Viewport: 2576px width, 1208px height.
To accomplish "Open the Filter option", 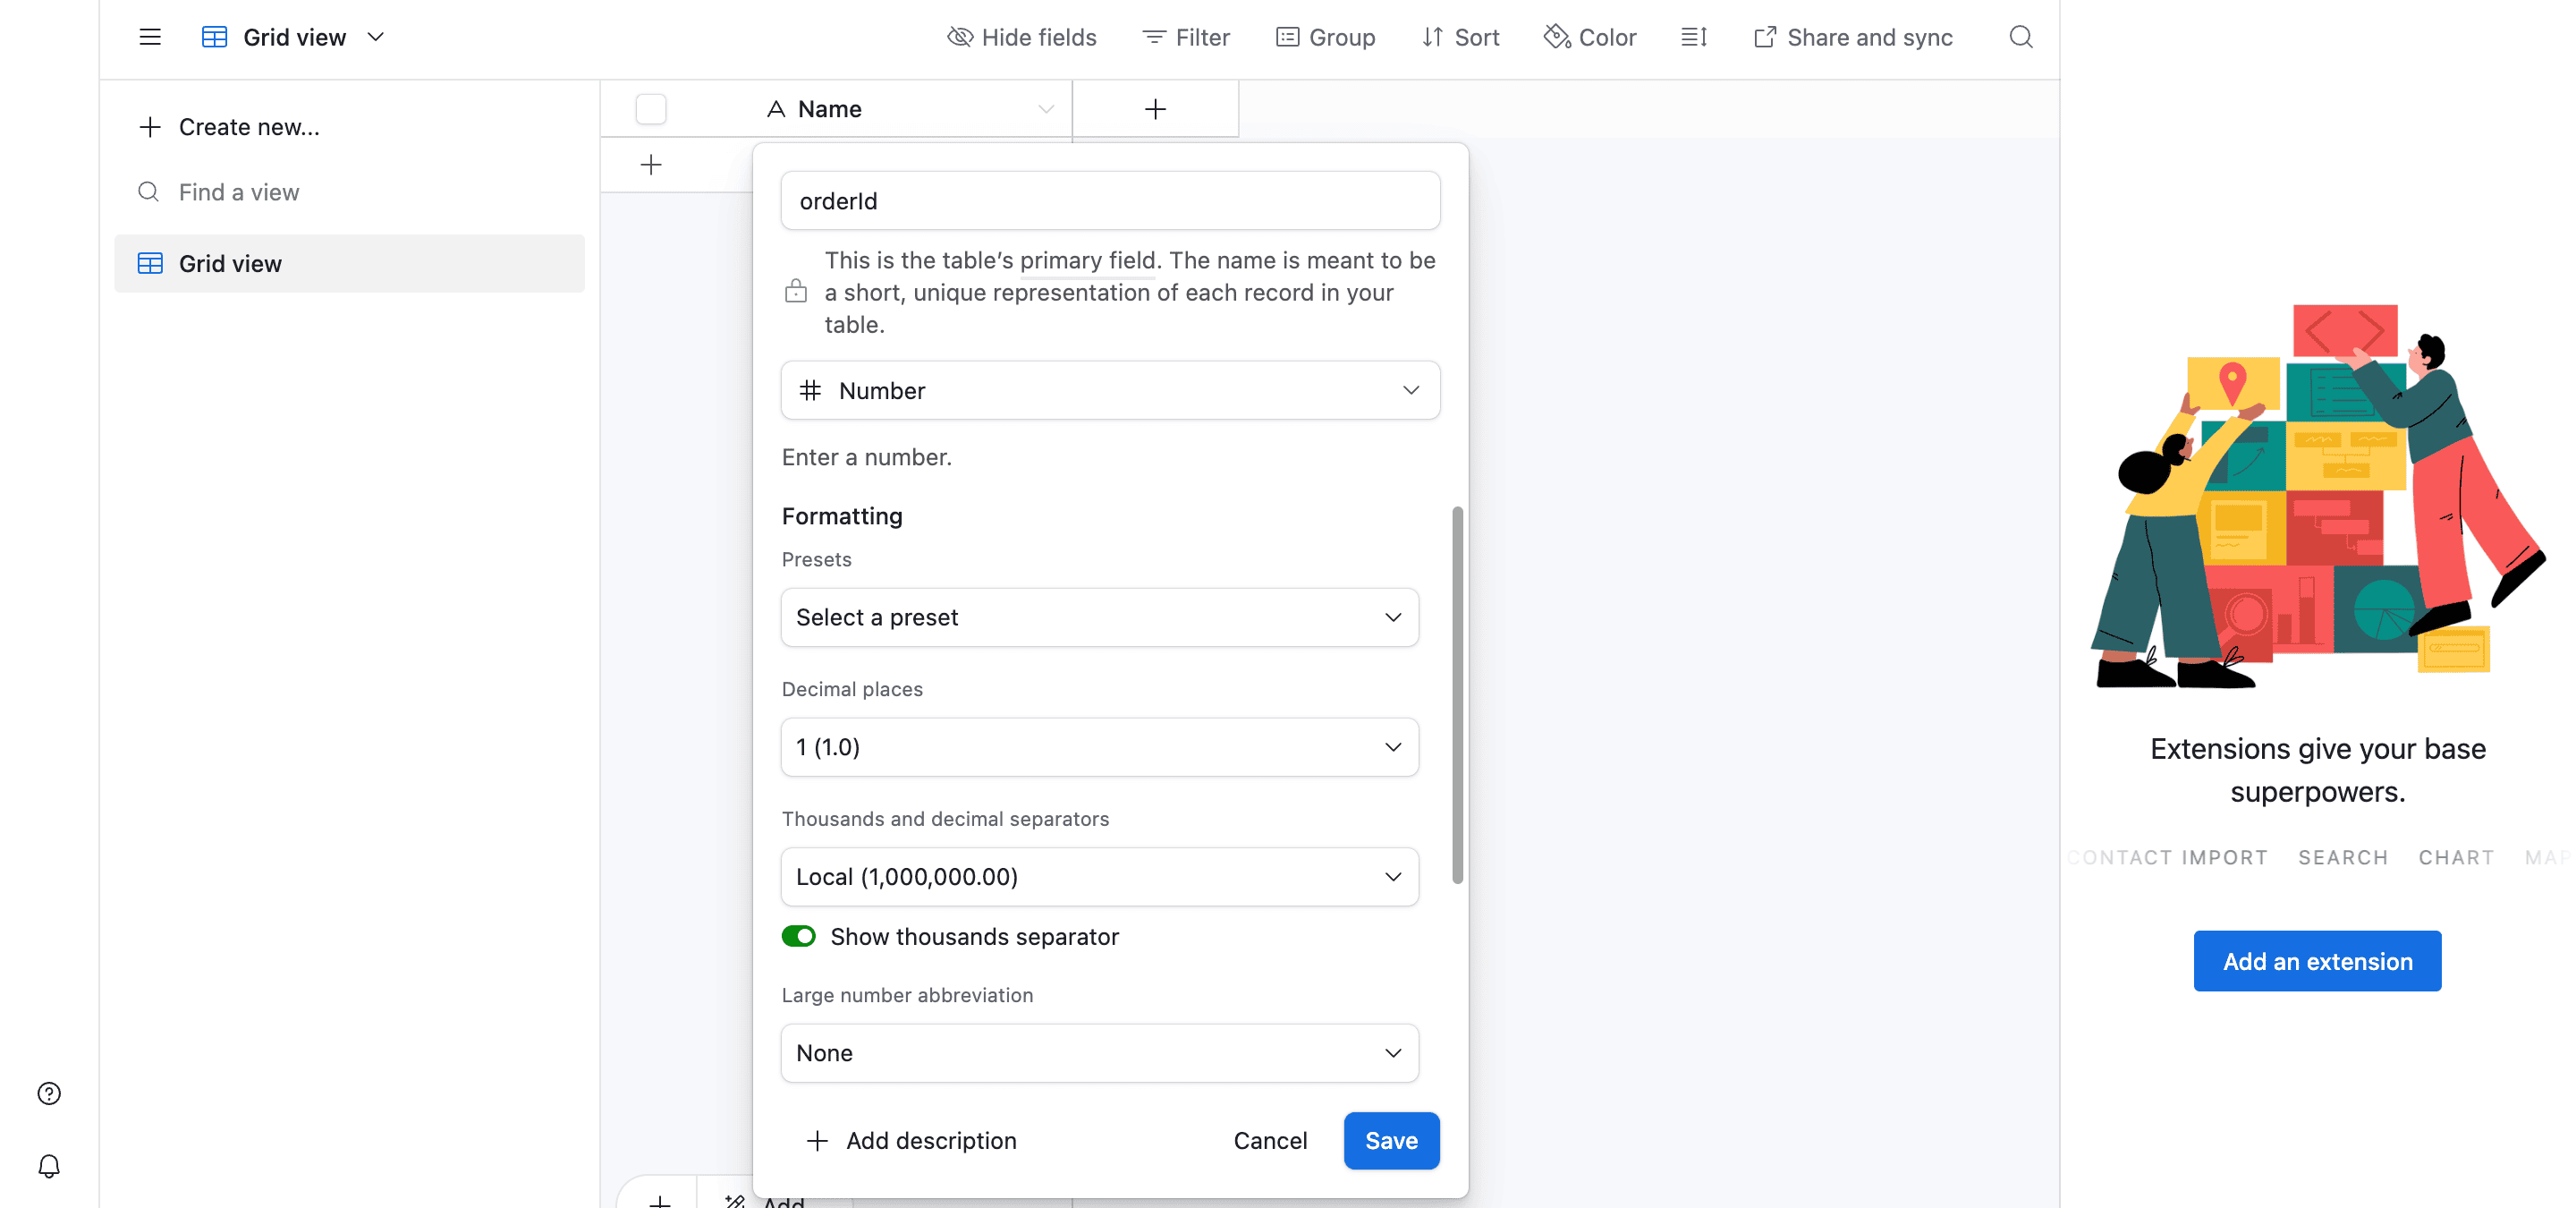I will tap(1186, 37).
